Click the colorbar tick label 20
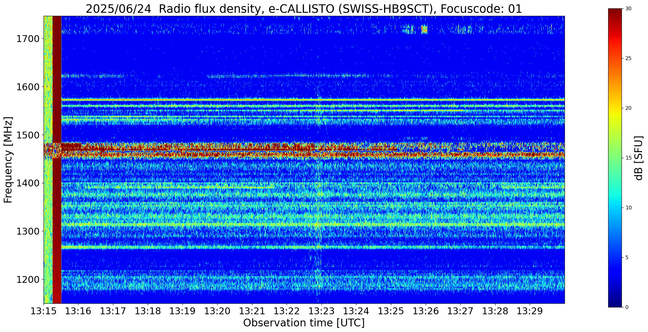Image resolution: width=648 pixels, height=332 pixels. [628, 108]
